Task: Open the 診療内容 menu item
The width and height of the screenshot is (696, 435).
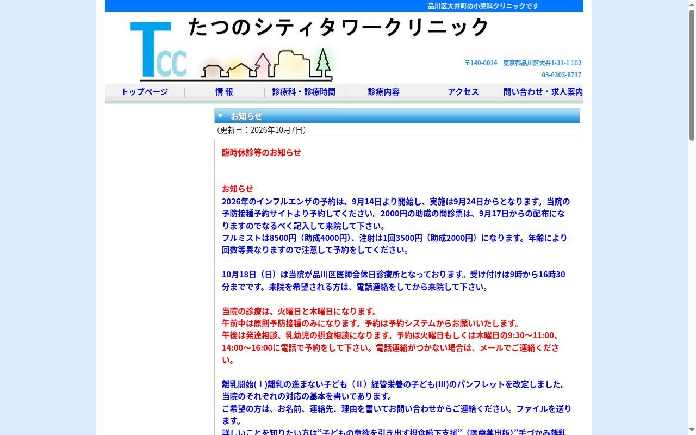Action: (x=384, y=92)
